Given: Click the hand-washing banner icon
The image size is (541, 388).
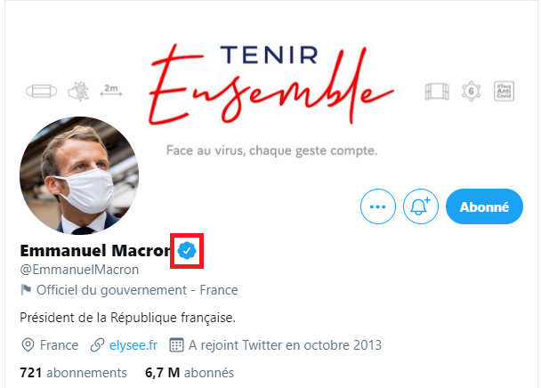Looking at the screenshot, I should click(x=78, y=91).
